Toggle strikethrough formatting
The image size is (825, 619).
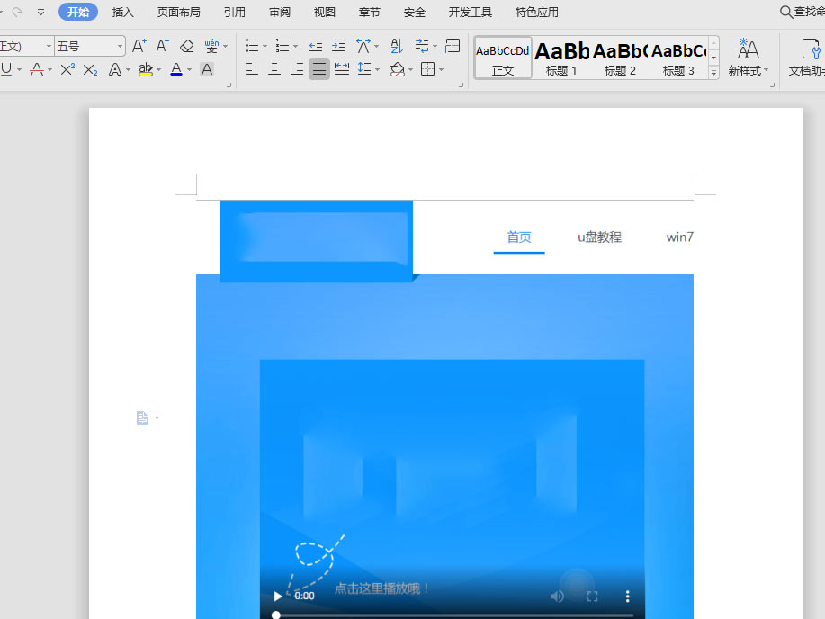coord(38,68)
